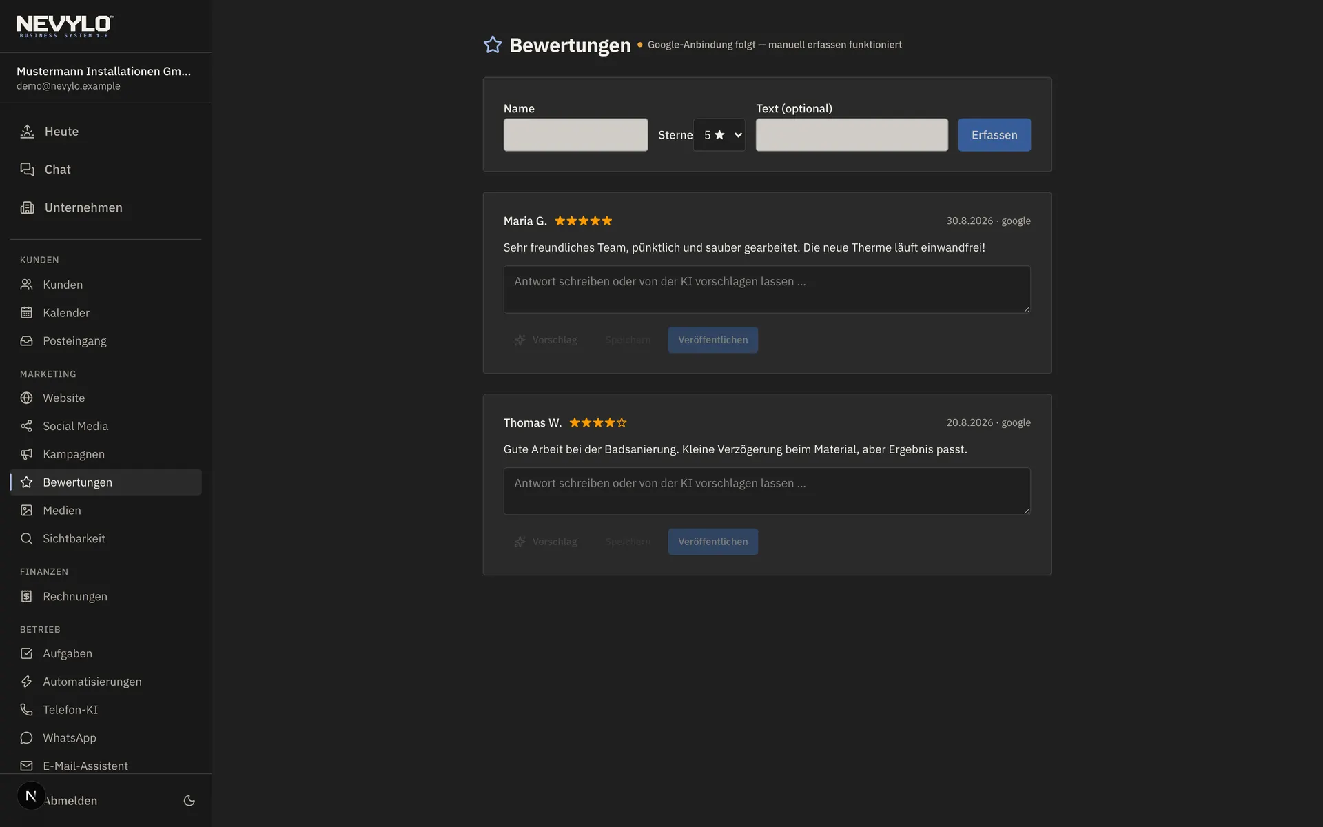The image size is (1323, 827).
Task: Open the Sterne rating dropdown
Action: point(719,135)
